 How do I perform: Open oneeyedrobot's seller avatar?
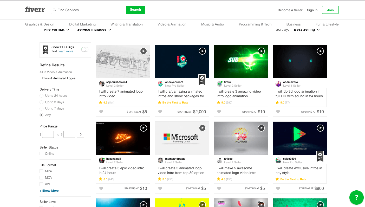160,84
